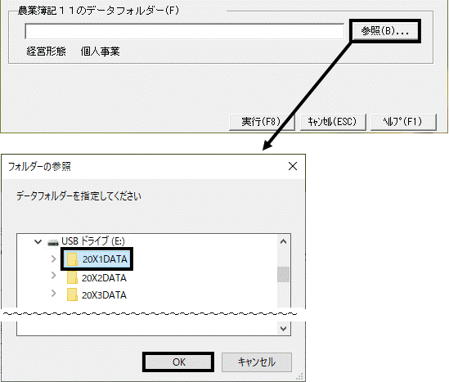The image size is (449, 382).
Task: Click the ｷｬﾝｾﾙ(ESC) button
Action: 333,122
